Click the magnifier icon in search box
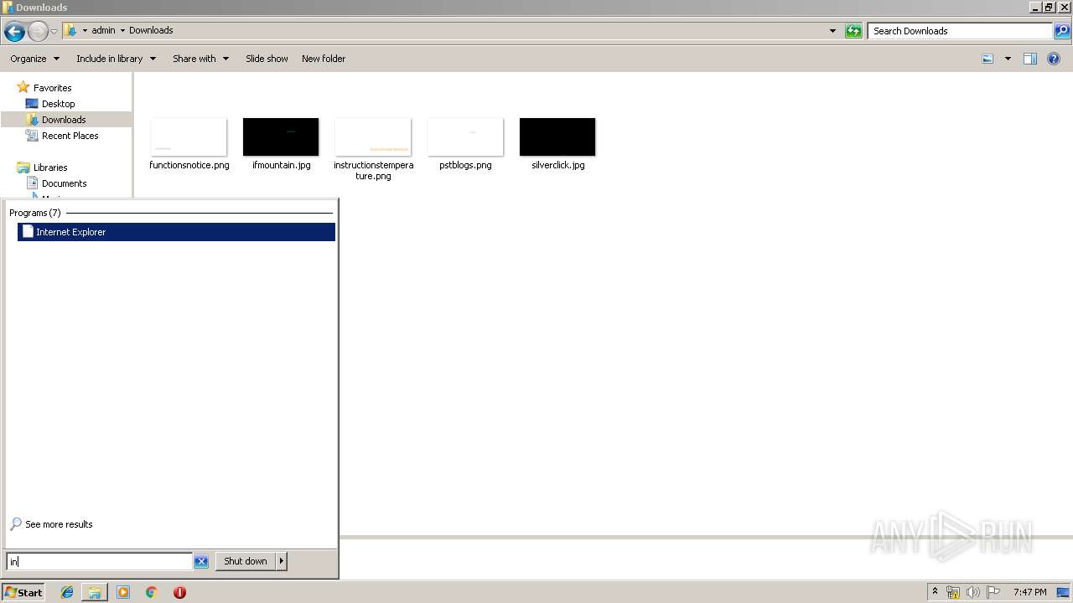 tap(1062, 31)
